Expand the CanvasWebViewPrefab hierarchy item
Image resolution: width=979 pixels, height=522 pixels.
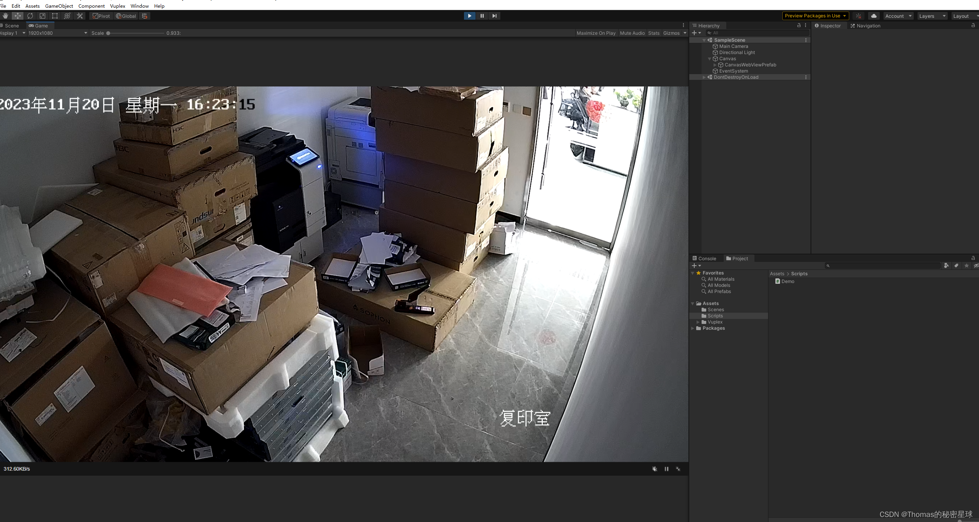click(715, 65)
